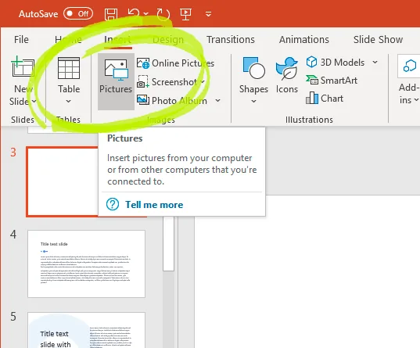Image resolution: width=420 pixels, height=348 pixels.
Task: Click the Photo Album icon
Action: pos(143,100)
